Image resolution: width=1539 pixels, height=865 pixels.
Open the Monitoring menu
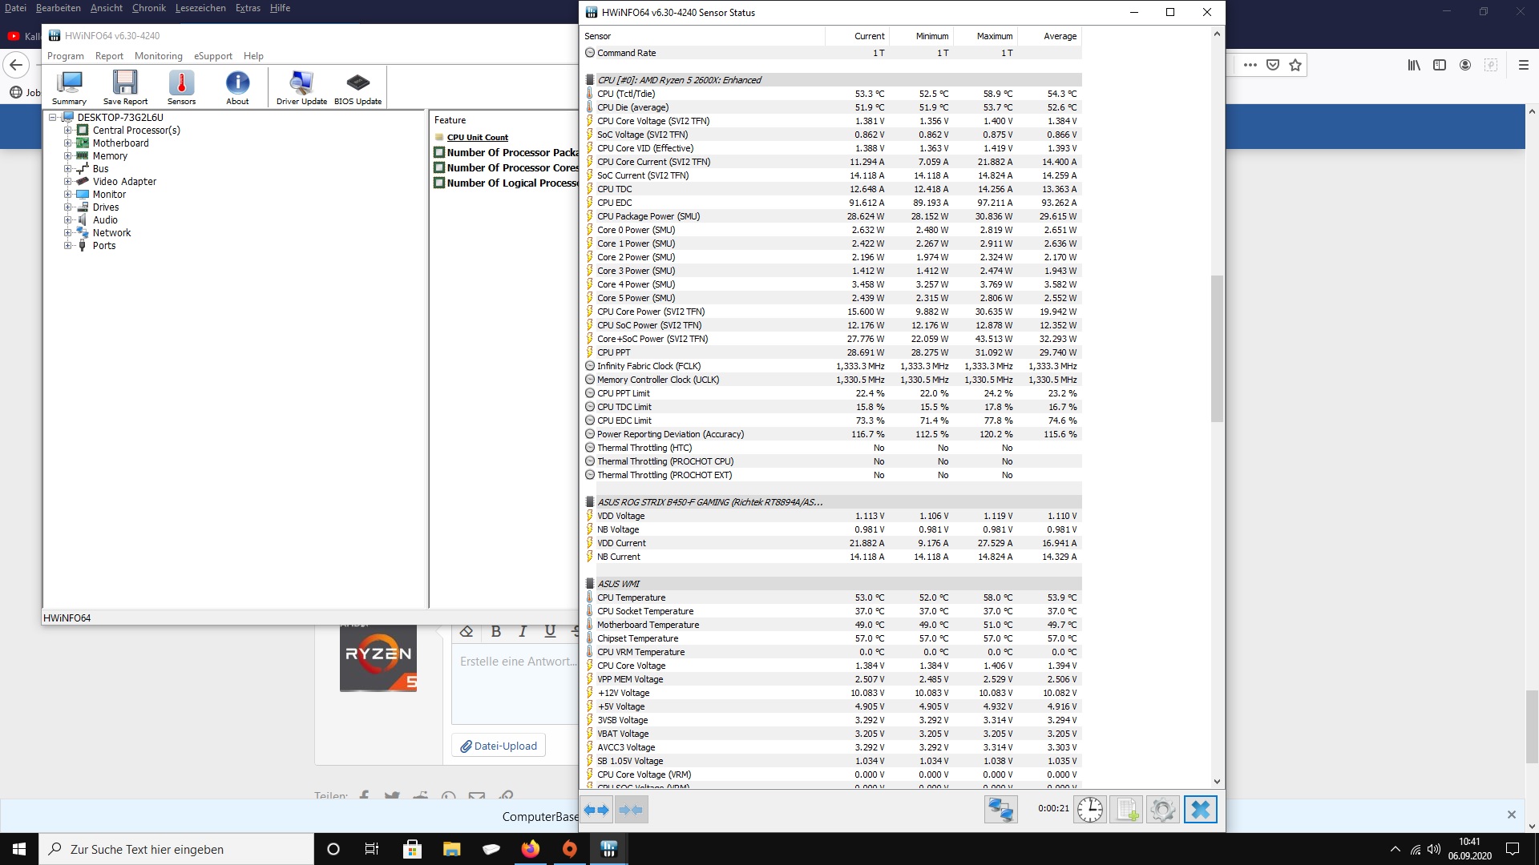[158, 56]
